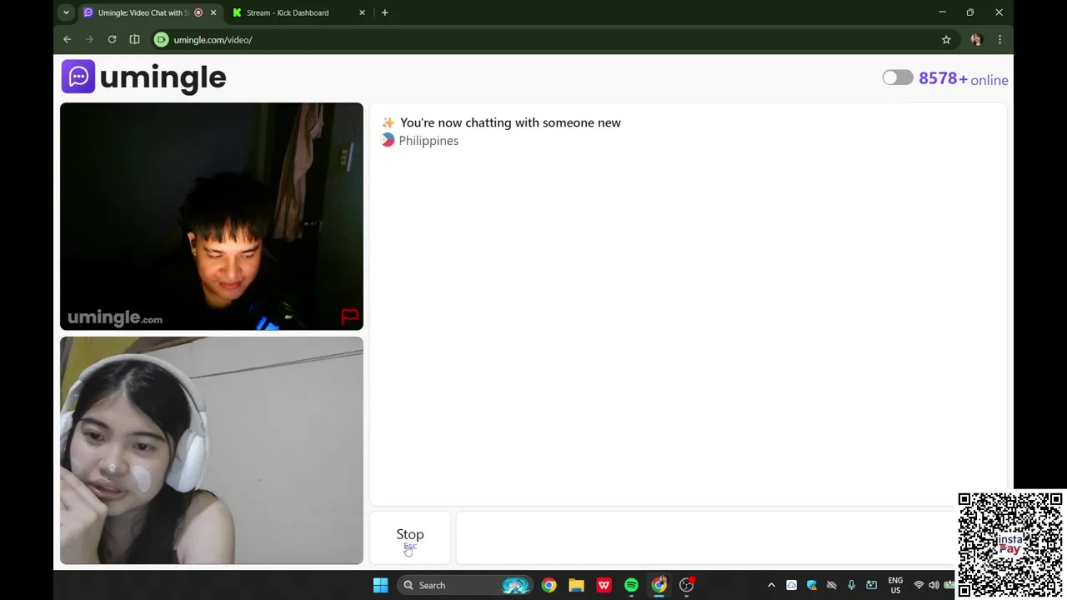
Task: Click the Windows Security tray icon
Action: coord(811,585)
